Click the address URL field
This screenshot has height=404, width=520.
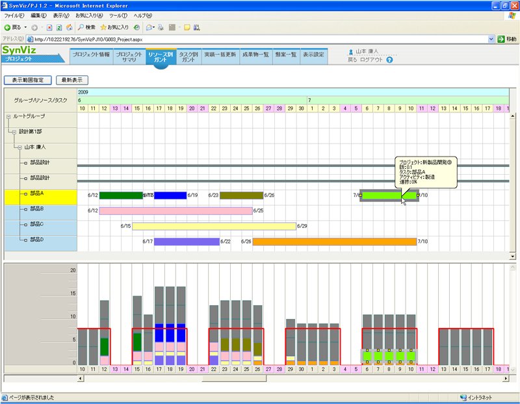point(261,39)
